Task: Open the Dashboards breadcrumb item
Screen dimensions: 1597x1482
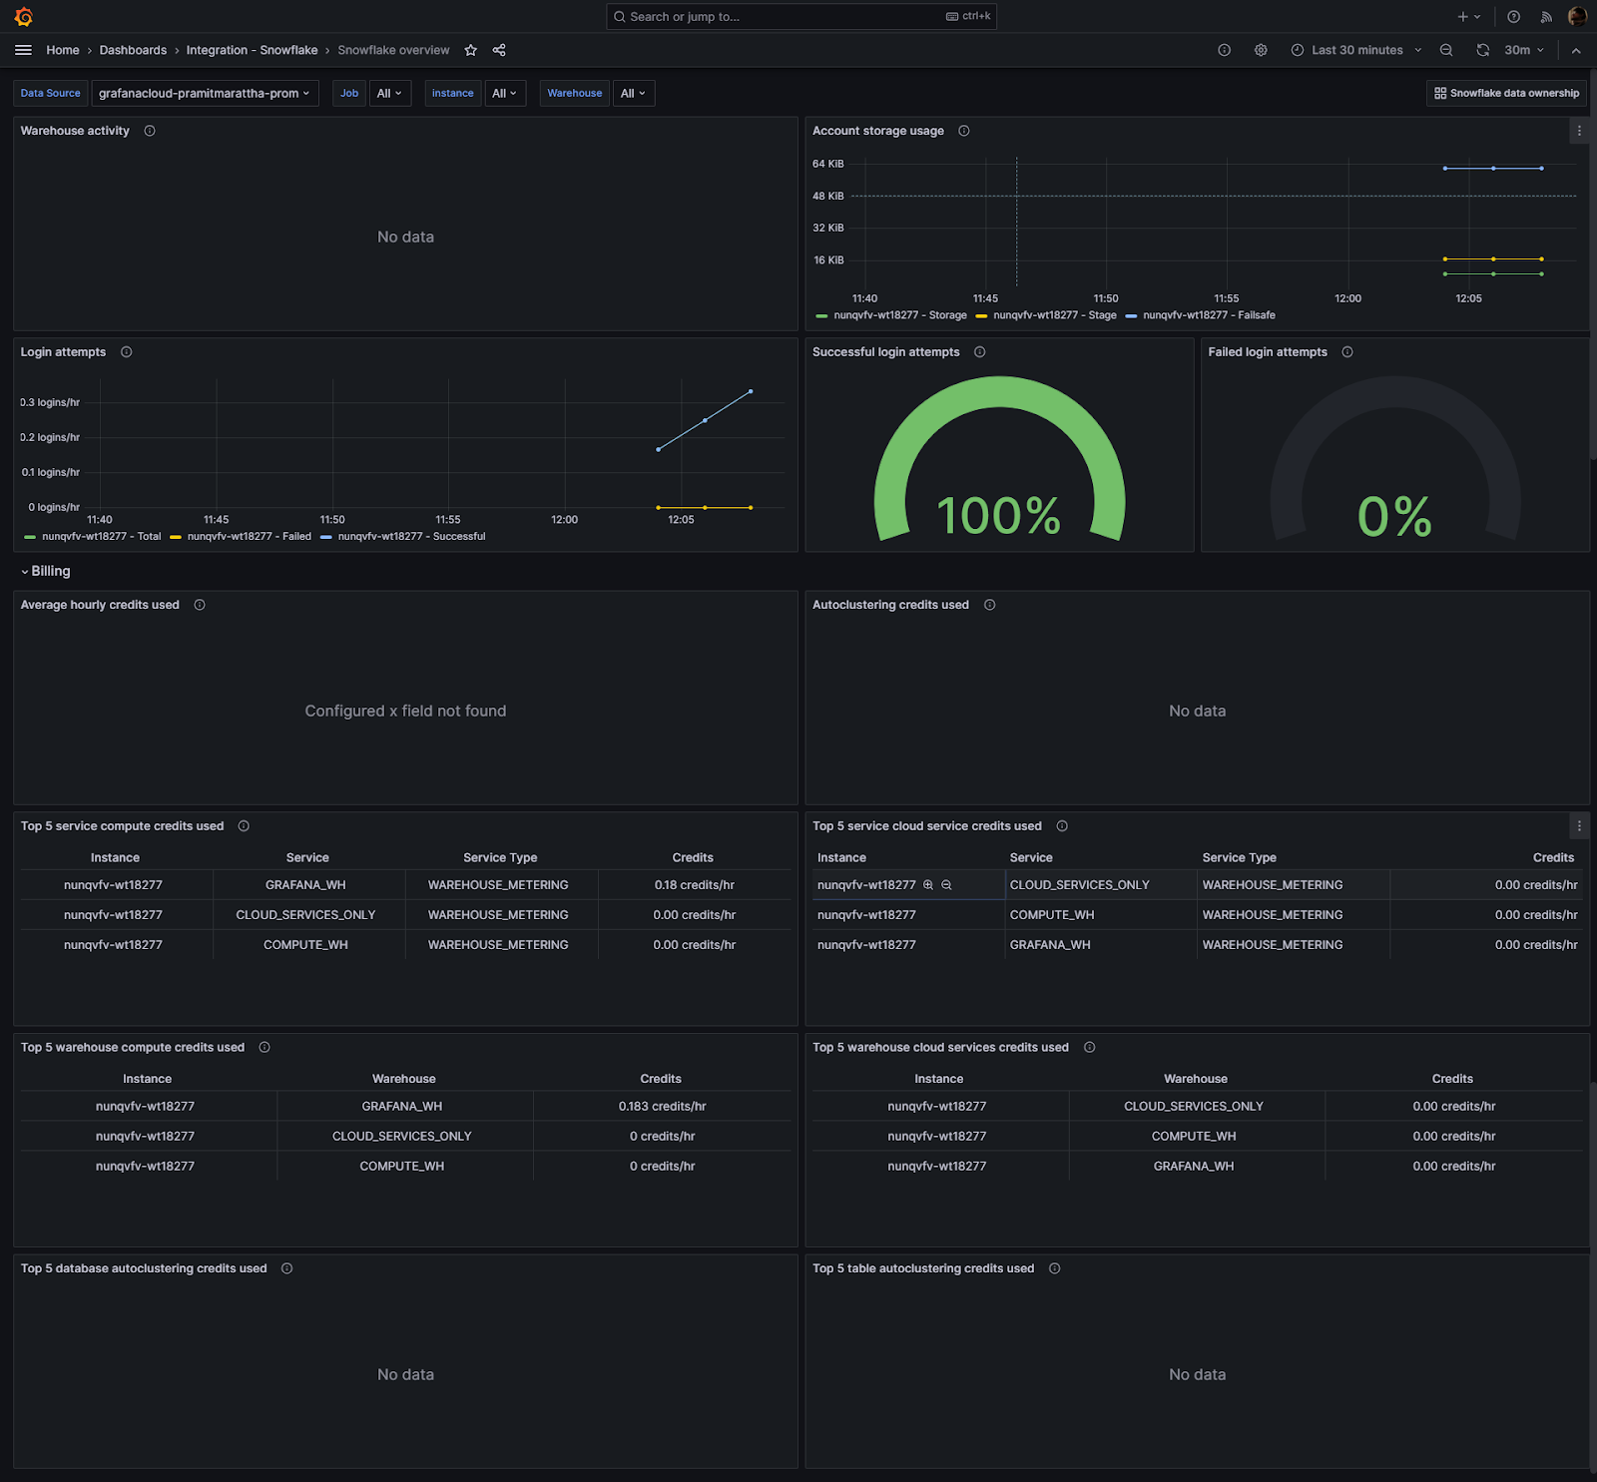Action: pyautogui.click(x=133, y=50)
